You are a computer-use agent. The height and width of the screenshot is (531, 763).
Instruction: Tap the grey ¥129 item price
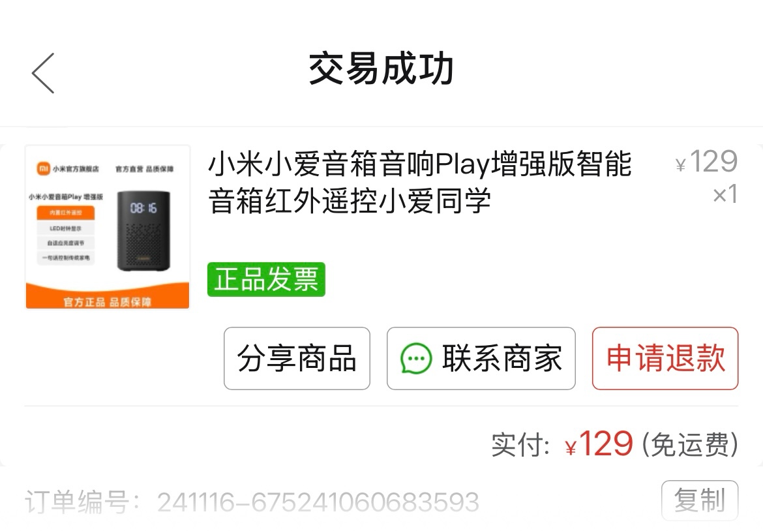[x=706, y=162]
